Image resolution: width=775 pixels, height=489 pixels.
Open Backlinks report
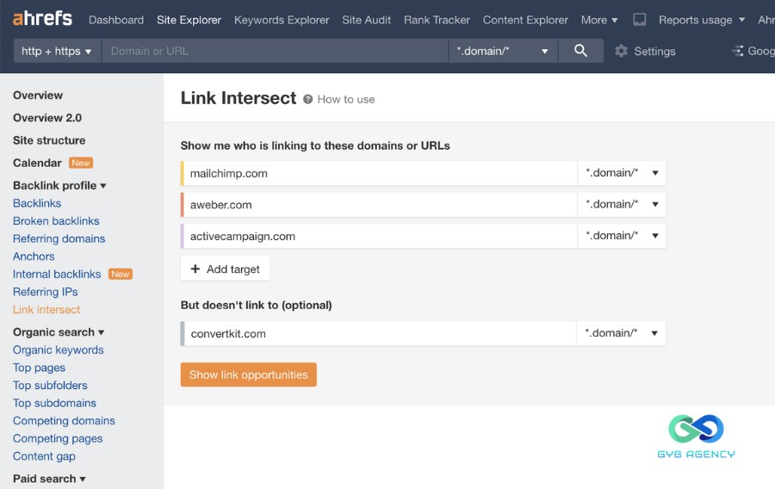37,203
